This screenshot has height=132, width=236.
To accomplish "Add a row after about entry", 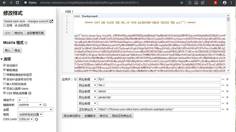I will tap(227, 91).
